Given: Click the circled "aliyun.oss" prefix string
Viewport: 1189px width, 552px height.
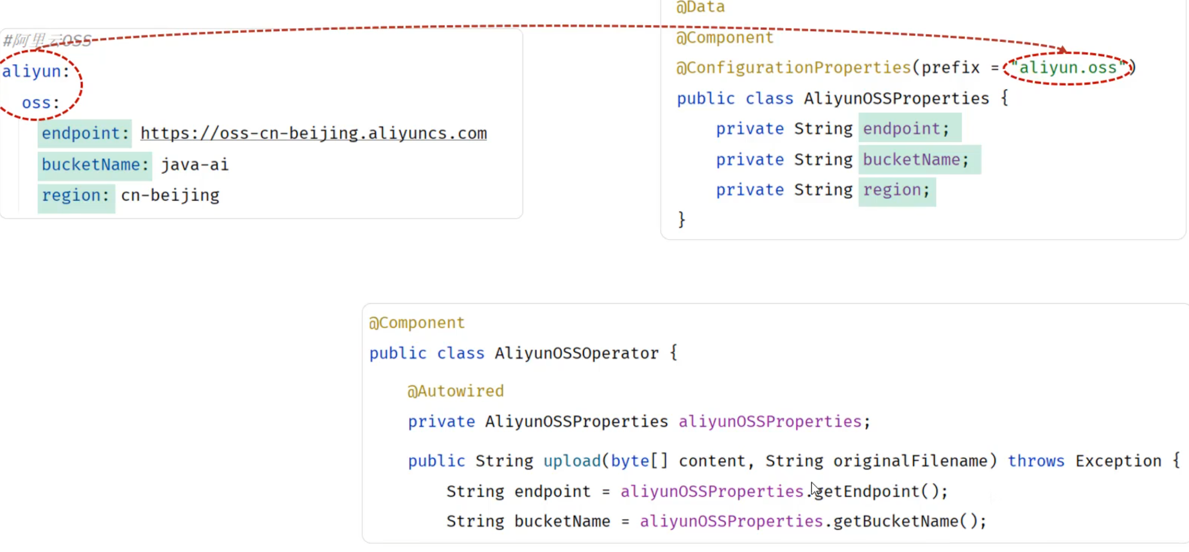Looking at the screenshot, I should click(x=1067, y=68).
